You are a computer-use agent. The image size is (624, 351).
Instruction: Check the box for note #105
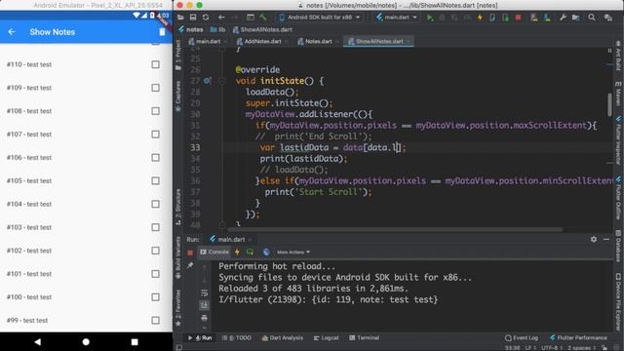click(x=156, y=180)
